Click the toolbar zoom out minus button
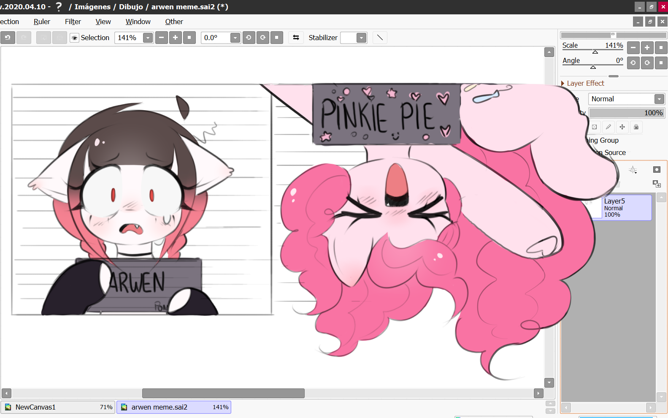Screen dimensions: 668x418 [x=162, y=38]
